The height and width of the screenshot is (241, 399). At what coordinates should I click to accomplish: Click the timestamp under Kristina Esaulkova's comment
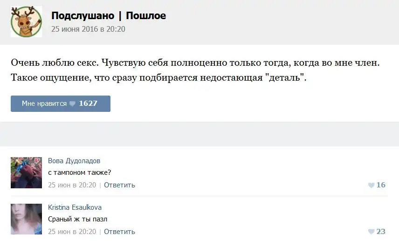tap(72, 232)
